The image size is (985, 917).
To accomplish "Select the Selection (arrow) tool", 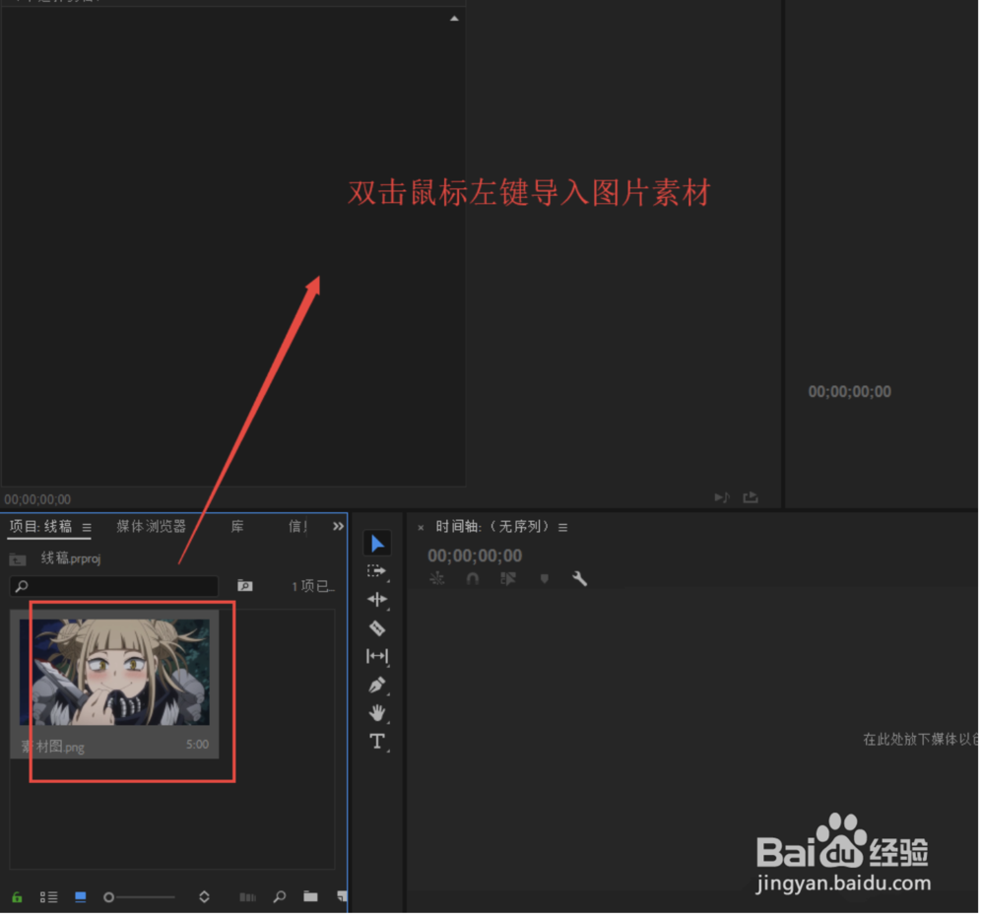I will point(377,544).
